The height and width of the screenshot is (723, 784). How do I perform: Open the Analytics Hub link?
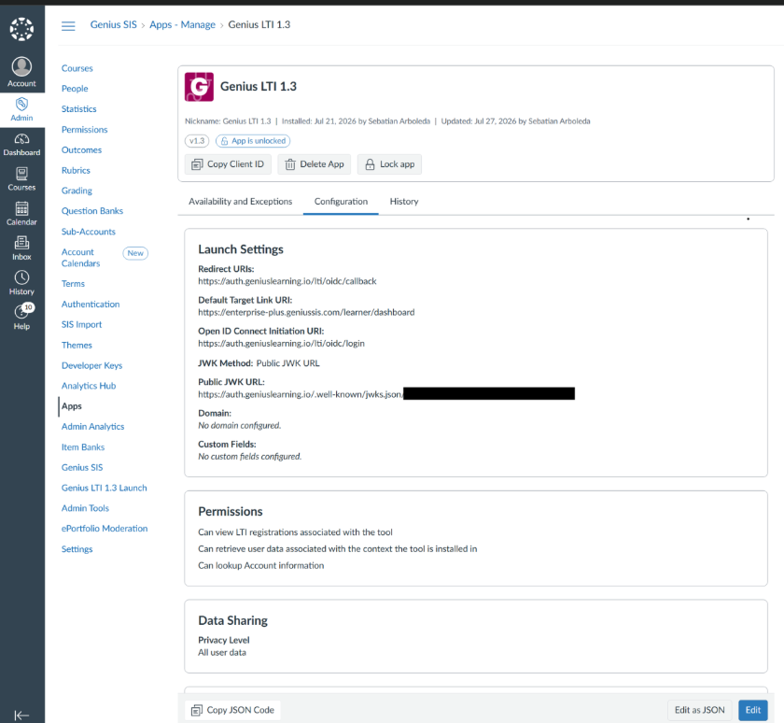pos(89,386)
